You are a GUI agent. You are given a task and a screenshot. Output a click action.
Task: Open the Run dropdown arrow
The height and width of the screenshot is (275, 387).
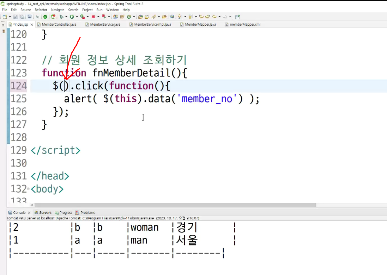77,17
